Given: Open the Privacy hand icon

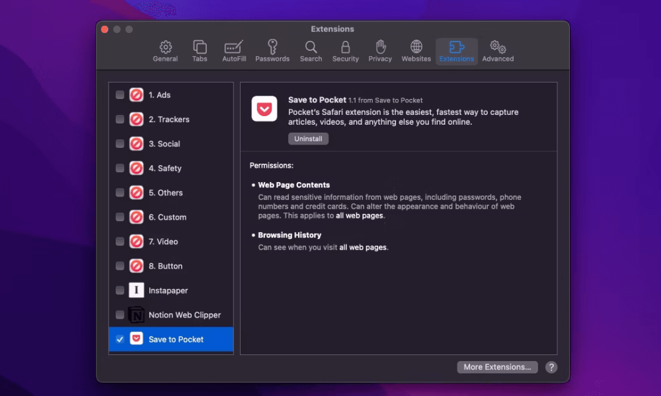Looking at the screenshot, I should [380, 47].
